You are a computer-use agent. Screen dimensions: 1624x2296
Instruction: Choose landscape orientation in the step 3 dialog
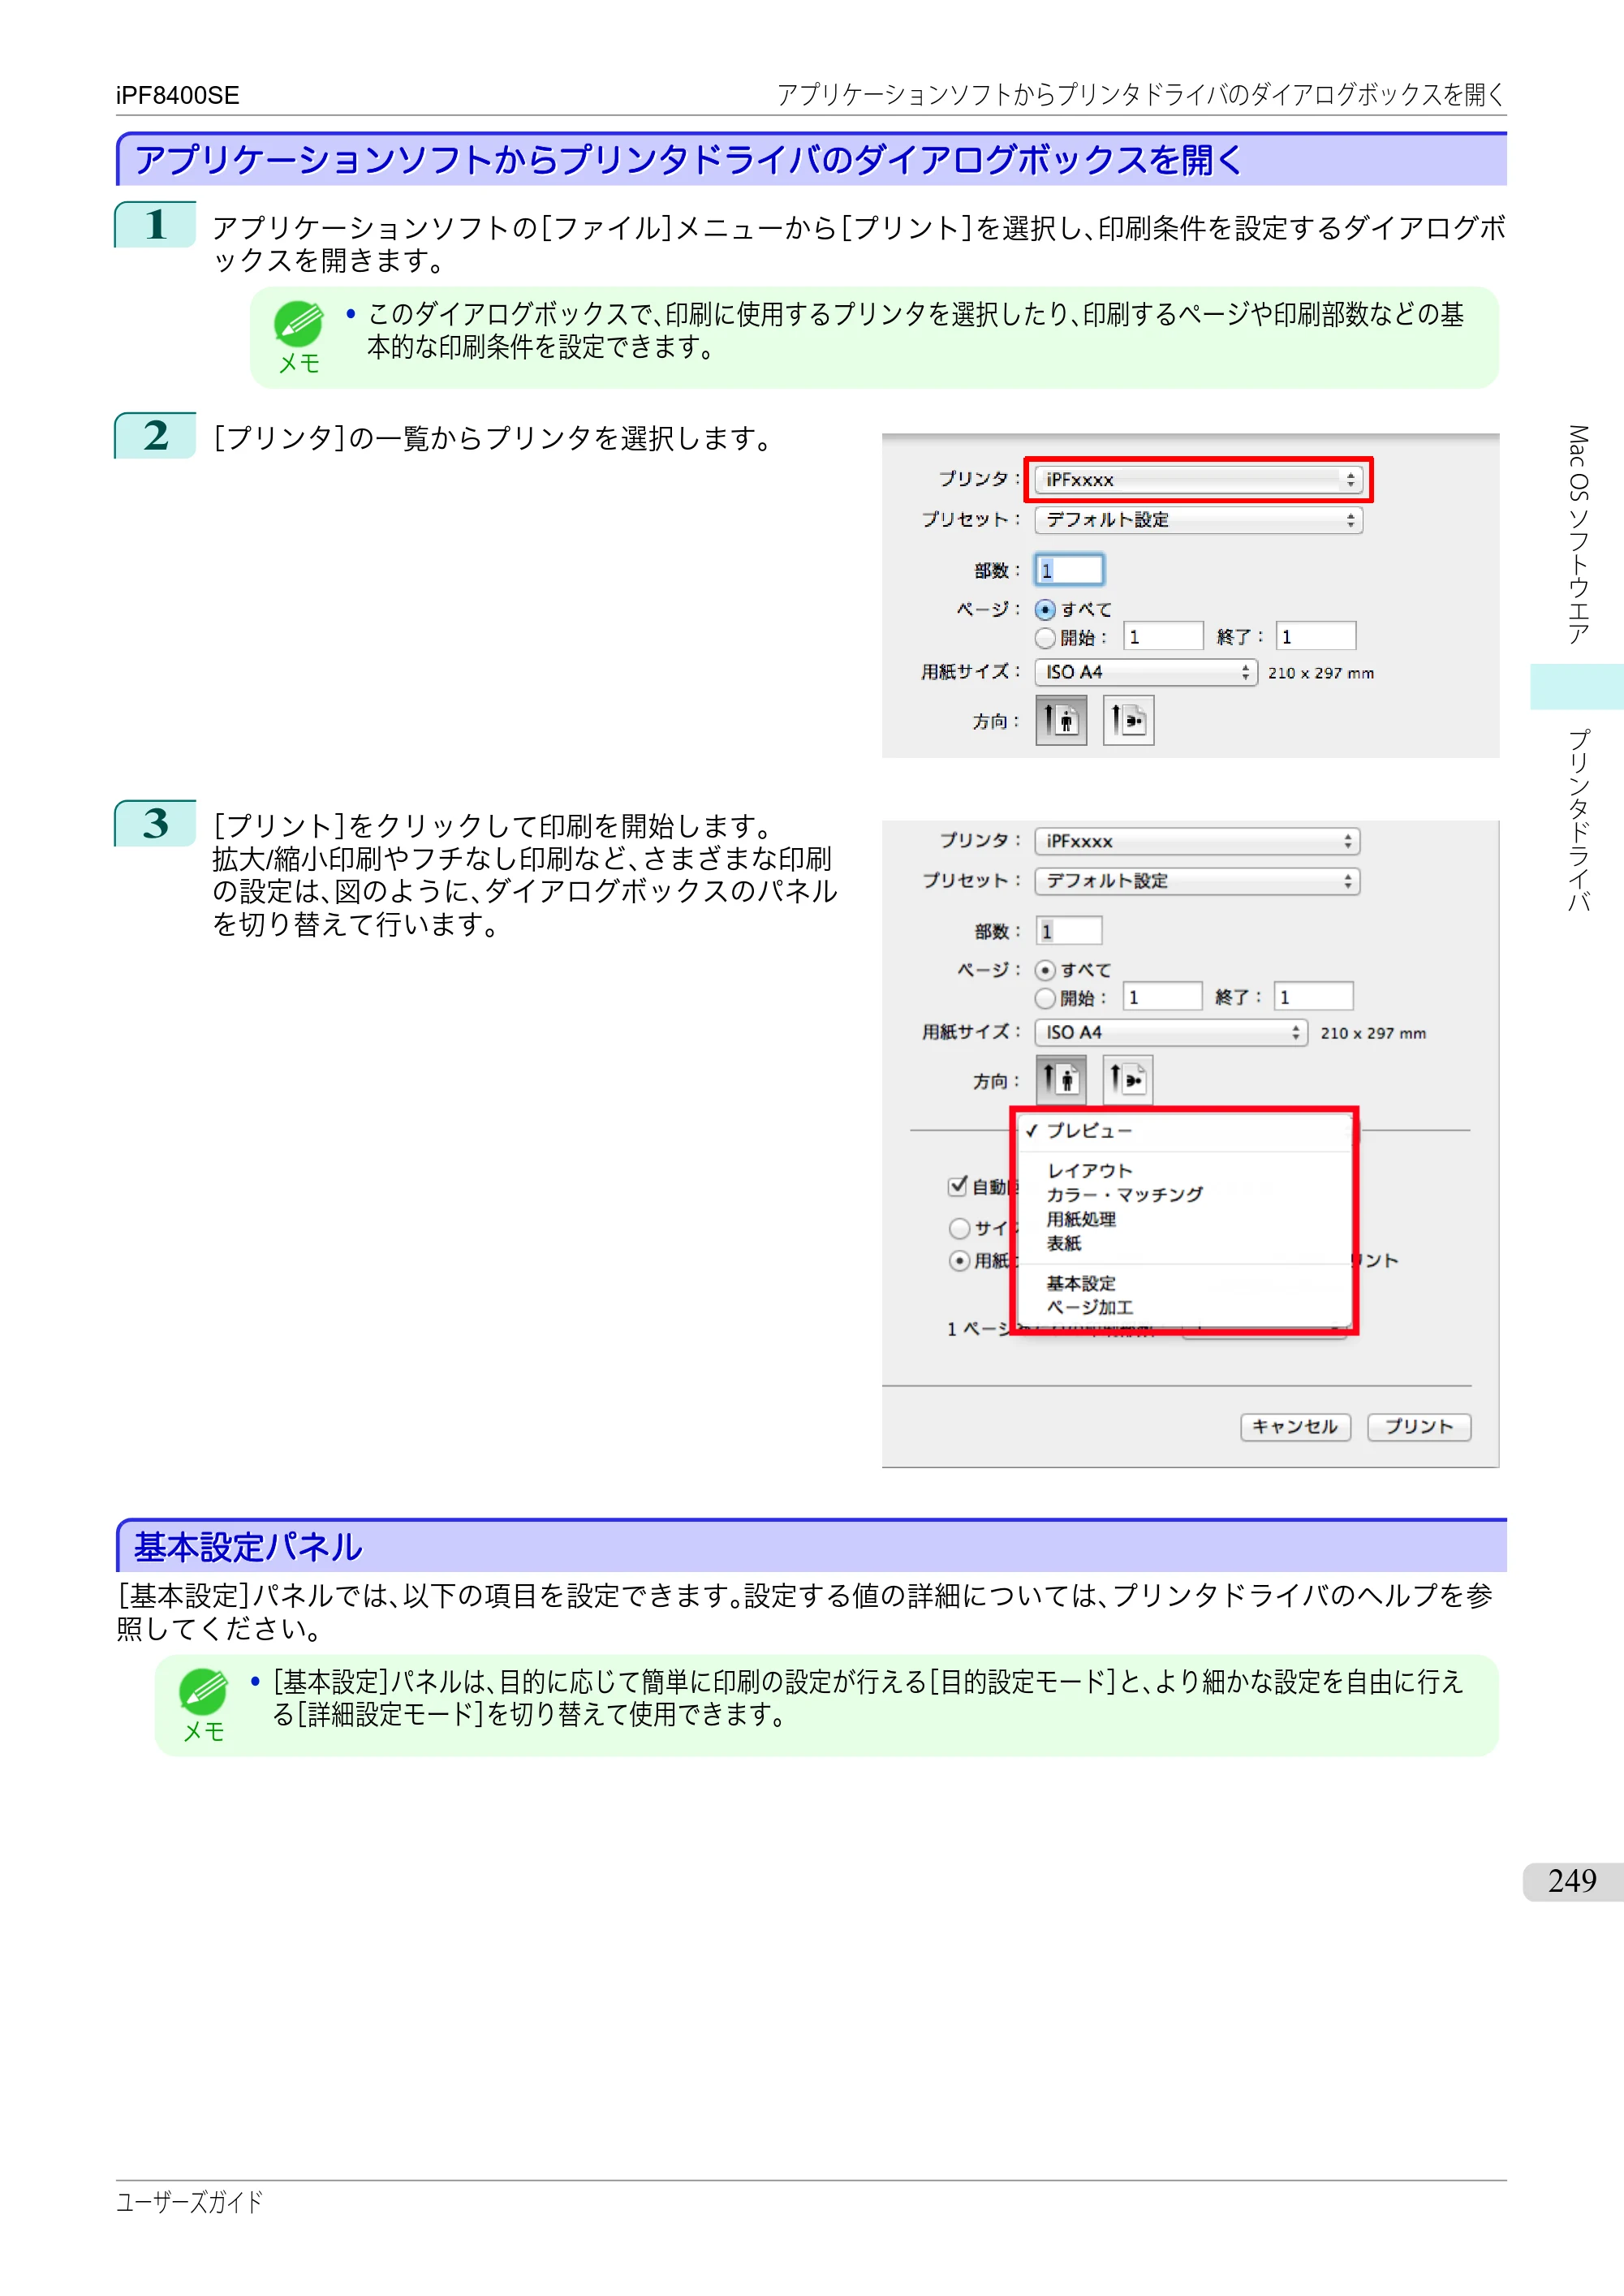click(1128, 1080)
